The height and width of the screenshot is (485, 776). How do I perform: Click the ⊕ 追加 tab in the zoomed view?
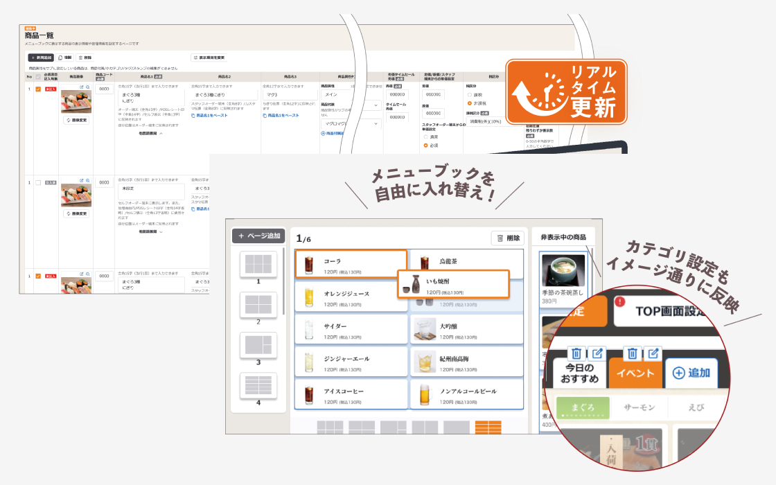(x=691, y=372)
